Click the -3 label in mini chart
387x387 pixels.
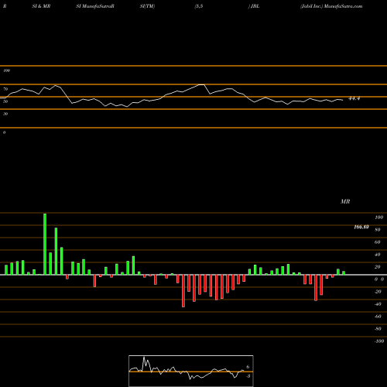coord(248,376)
